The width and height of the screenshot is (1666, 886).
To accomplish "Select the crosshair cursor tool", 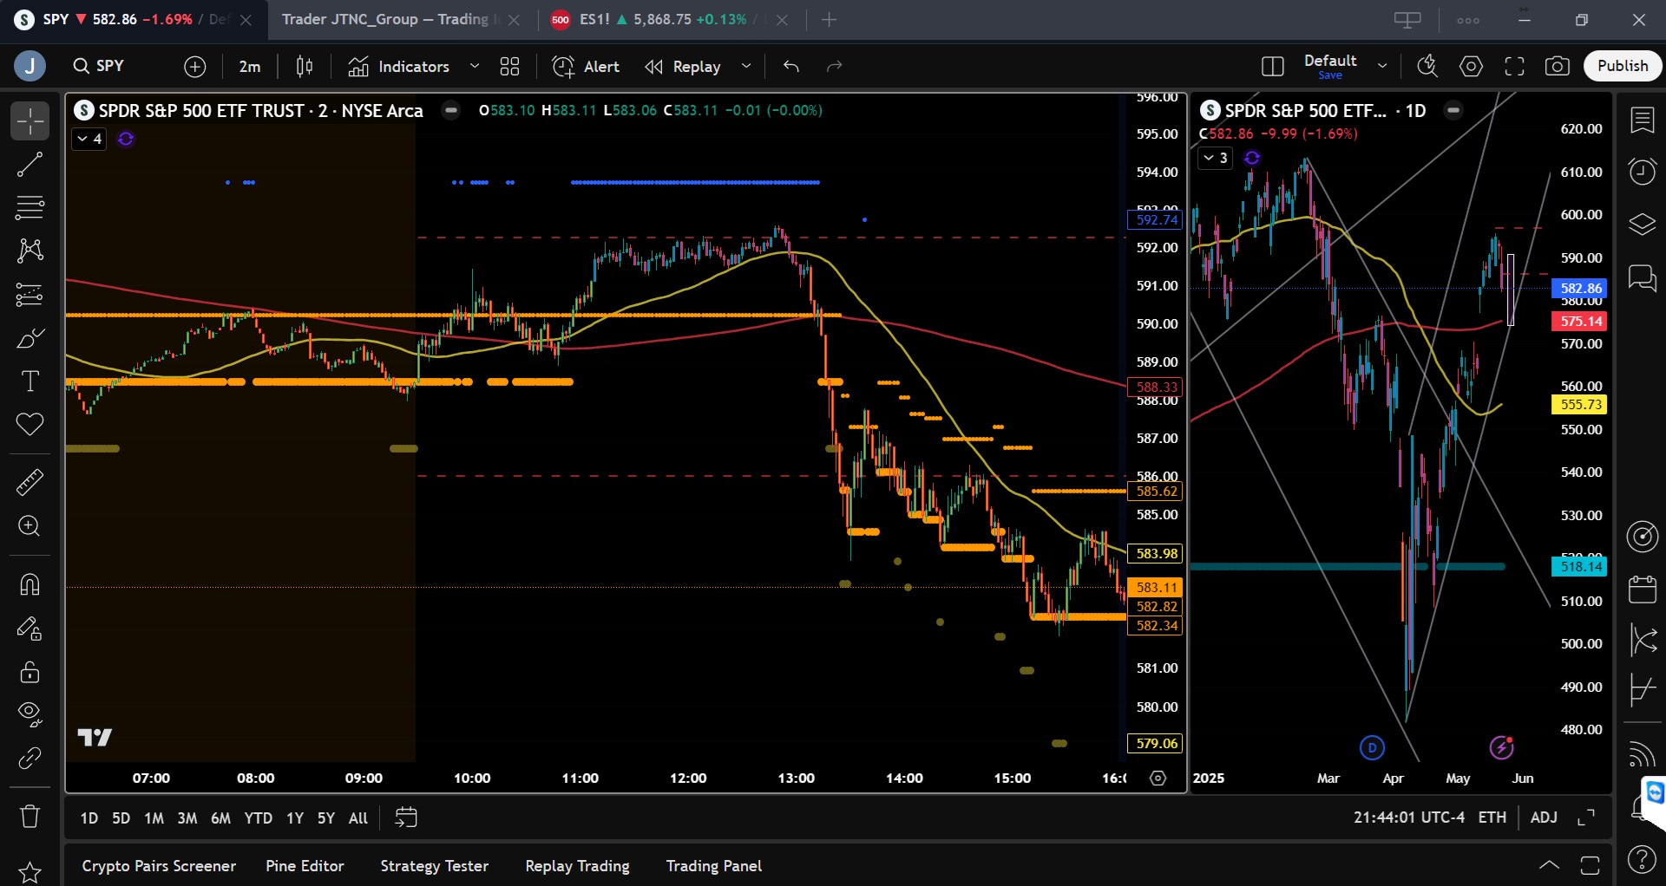I will point(30,121).
